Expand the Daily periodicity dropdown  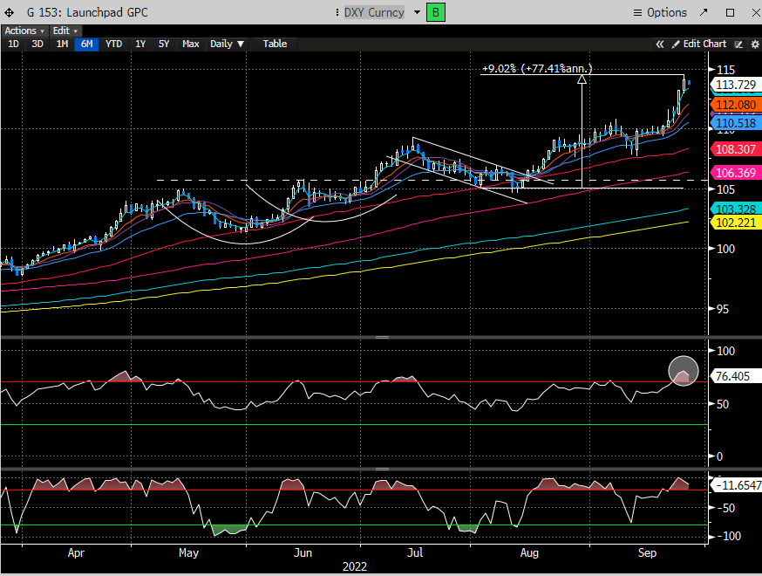tap(227, 44)
